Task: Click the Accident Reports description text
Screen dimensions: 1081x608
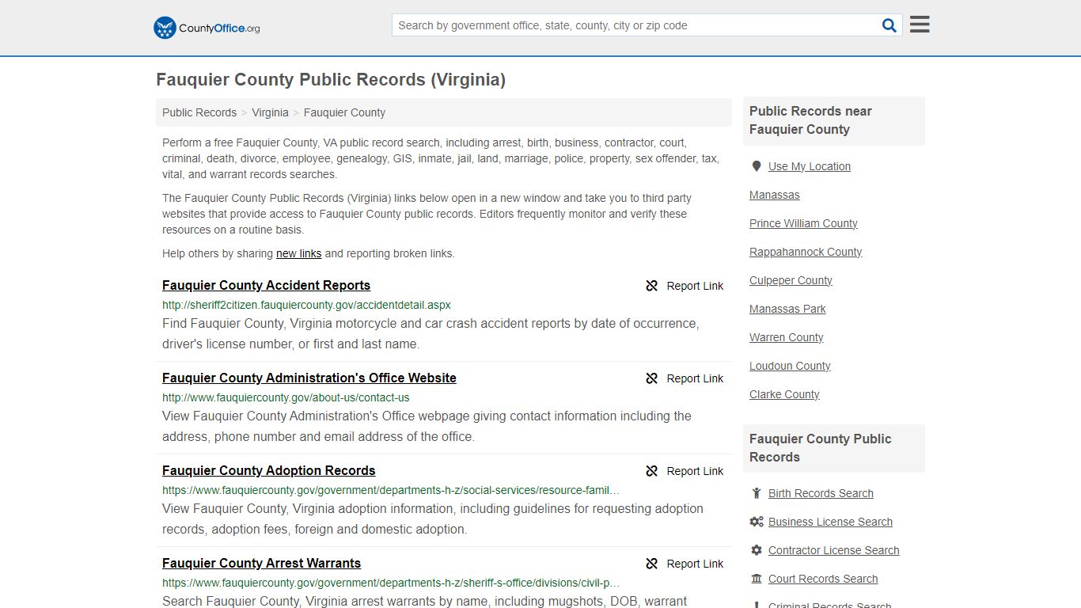Action: [431, 334]
